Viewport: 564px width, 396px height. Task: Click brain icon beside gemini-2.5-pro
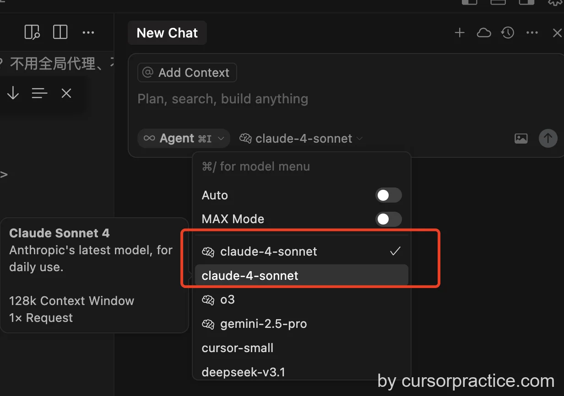[208, 324]
